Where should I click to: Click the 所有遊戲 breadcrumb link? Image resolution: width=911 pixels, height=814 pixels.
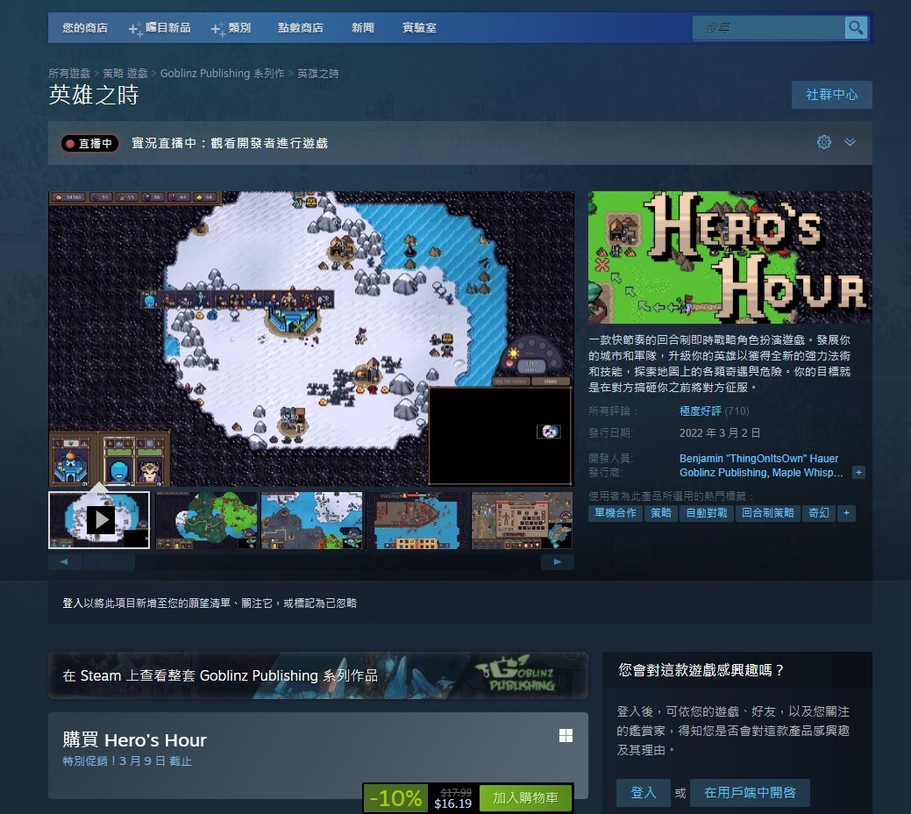(x=70, y=74)
